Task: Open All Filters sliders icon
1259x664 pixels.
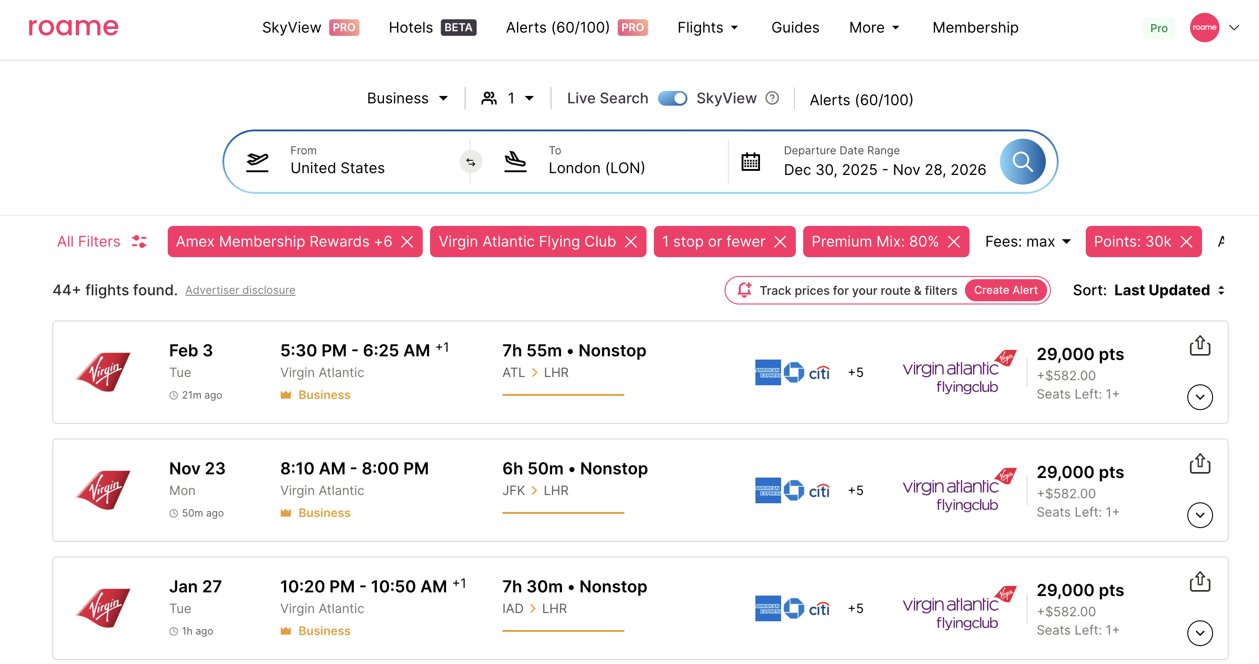Action: 139,242
